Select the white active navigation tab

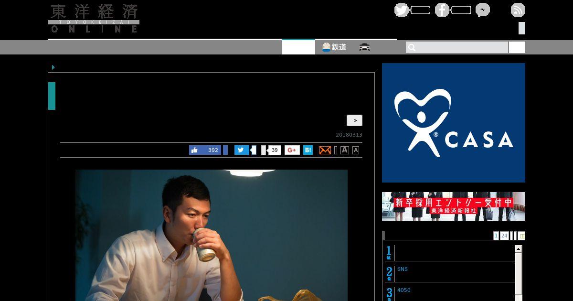pos(298,47)
